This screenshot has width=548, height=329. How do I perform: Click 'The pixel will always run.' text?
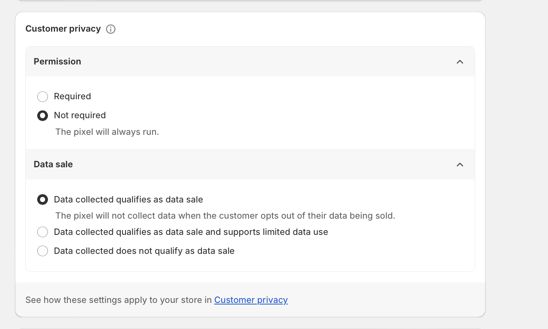(107, 132)
